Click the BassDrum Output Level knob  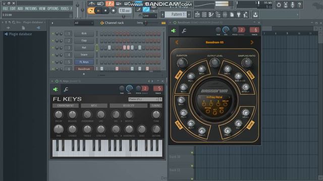pyautogui.click(x=214, y=63)
